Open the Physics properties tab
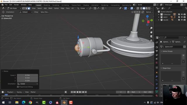The height and width of the screenshot is (105, 187). tap(157, 84)
